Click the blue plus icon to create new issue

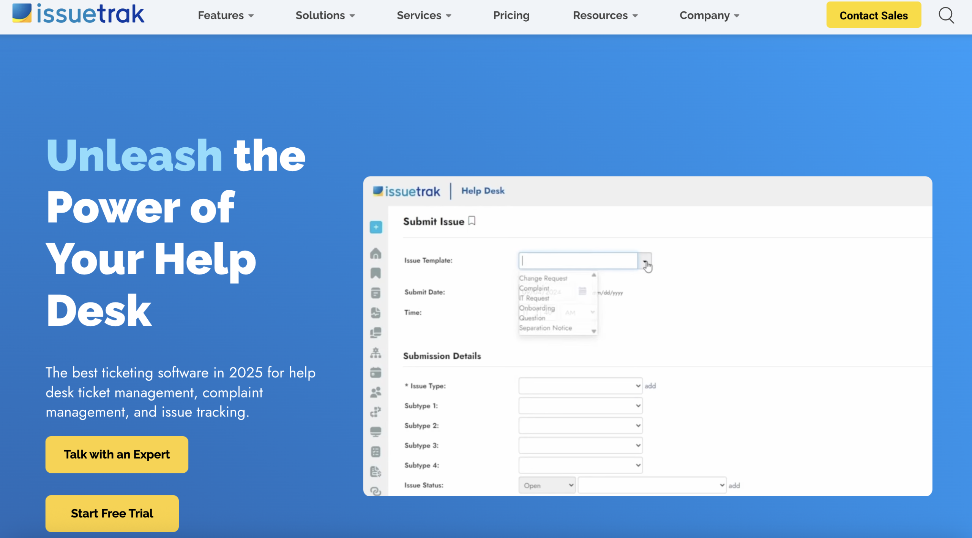(376, 227)
